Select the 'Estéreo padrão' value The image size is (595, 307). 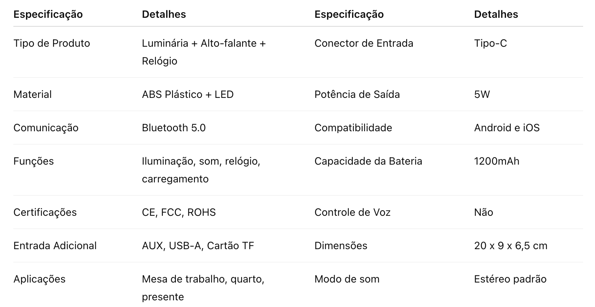510,279
